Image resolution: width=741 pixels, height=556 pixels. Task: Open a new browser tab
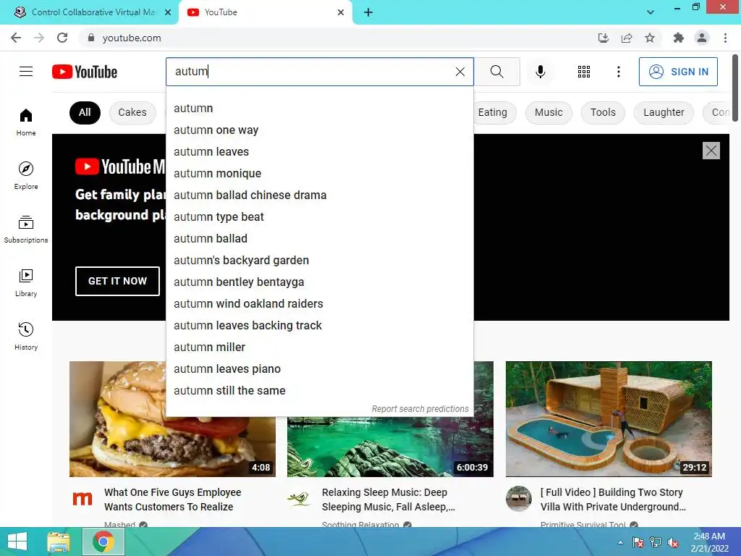point(368,12)
